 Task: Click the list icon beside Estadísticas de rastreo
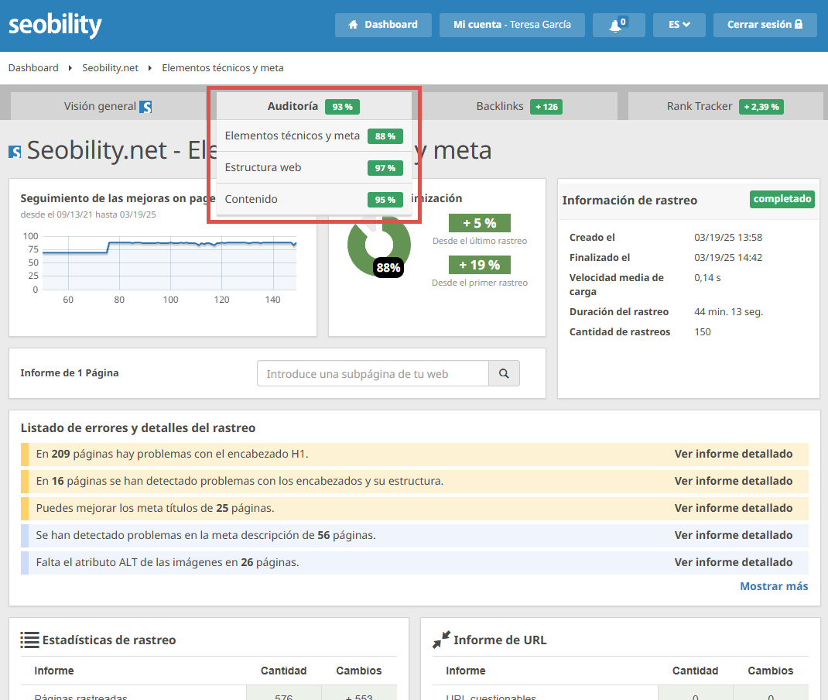pyautogui.click(x=29, y=640)
